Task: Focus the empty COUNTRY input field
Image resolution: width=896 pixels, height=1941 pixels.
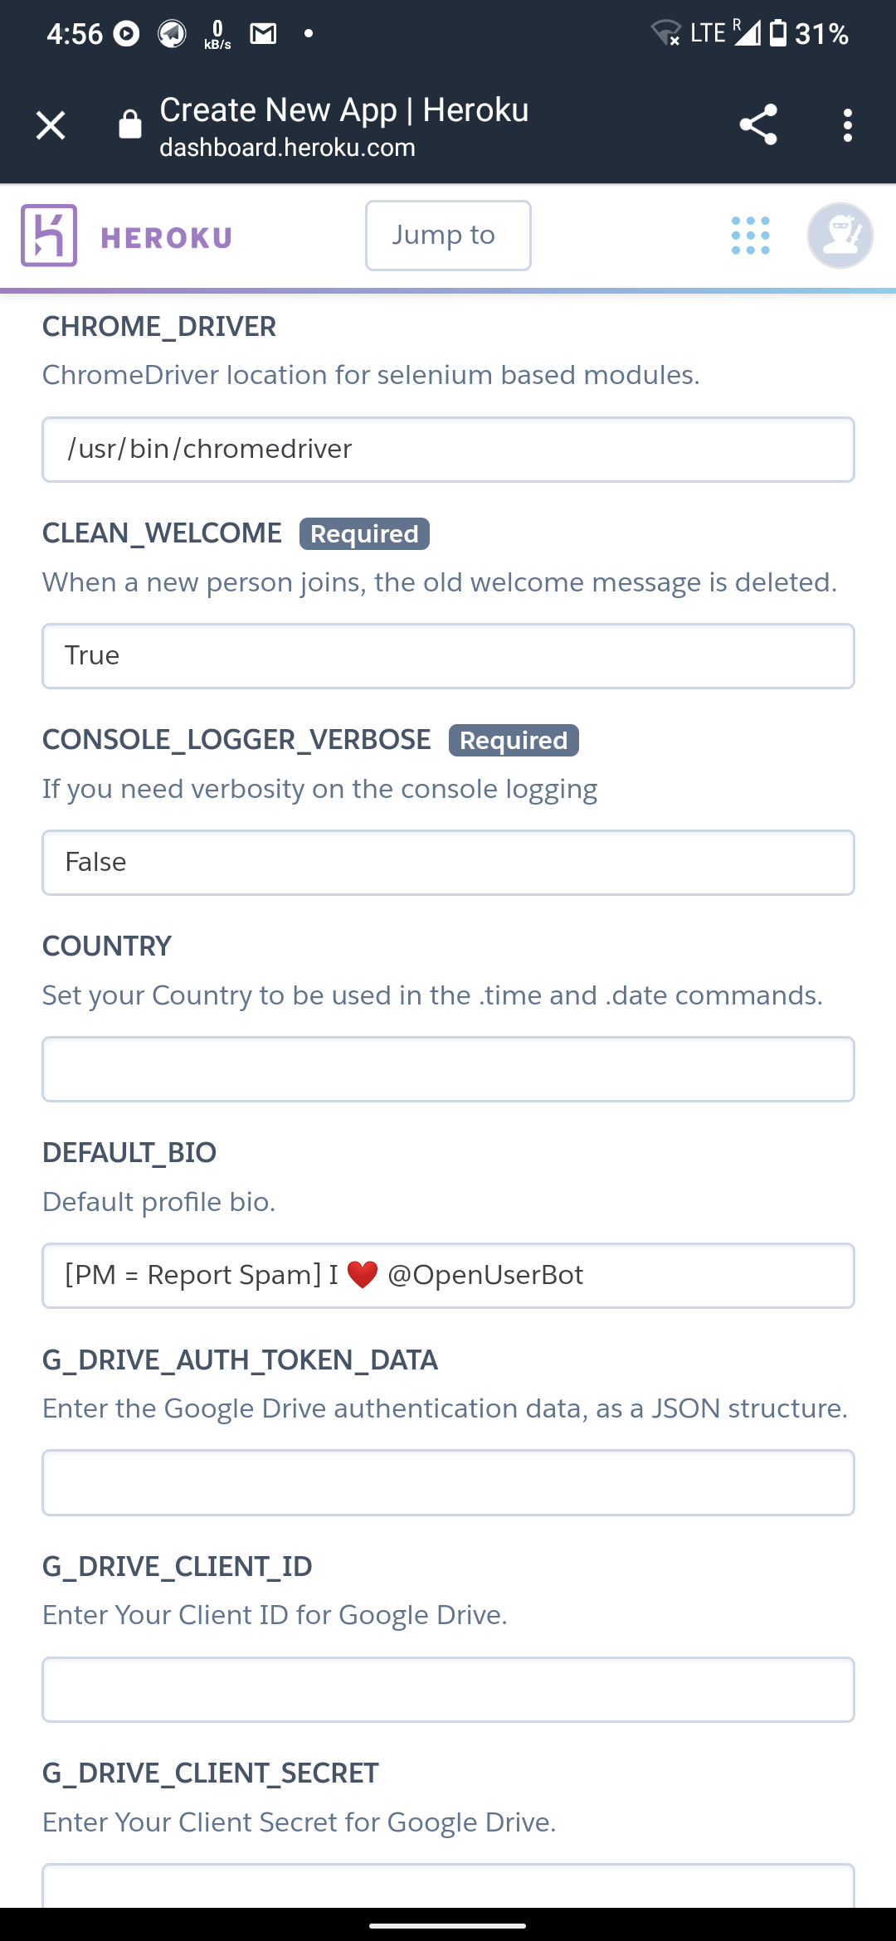Action: coord(448,1069)
